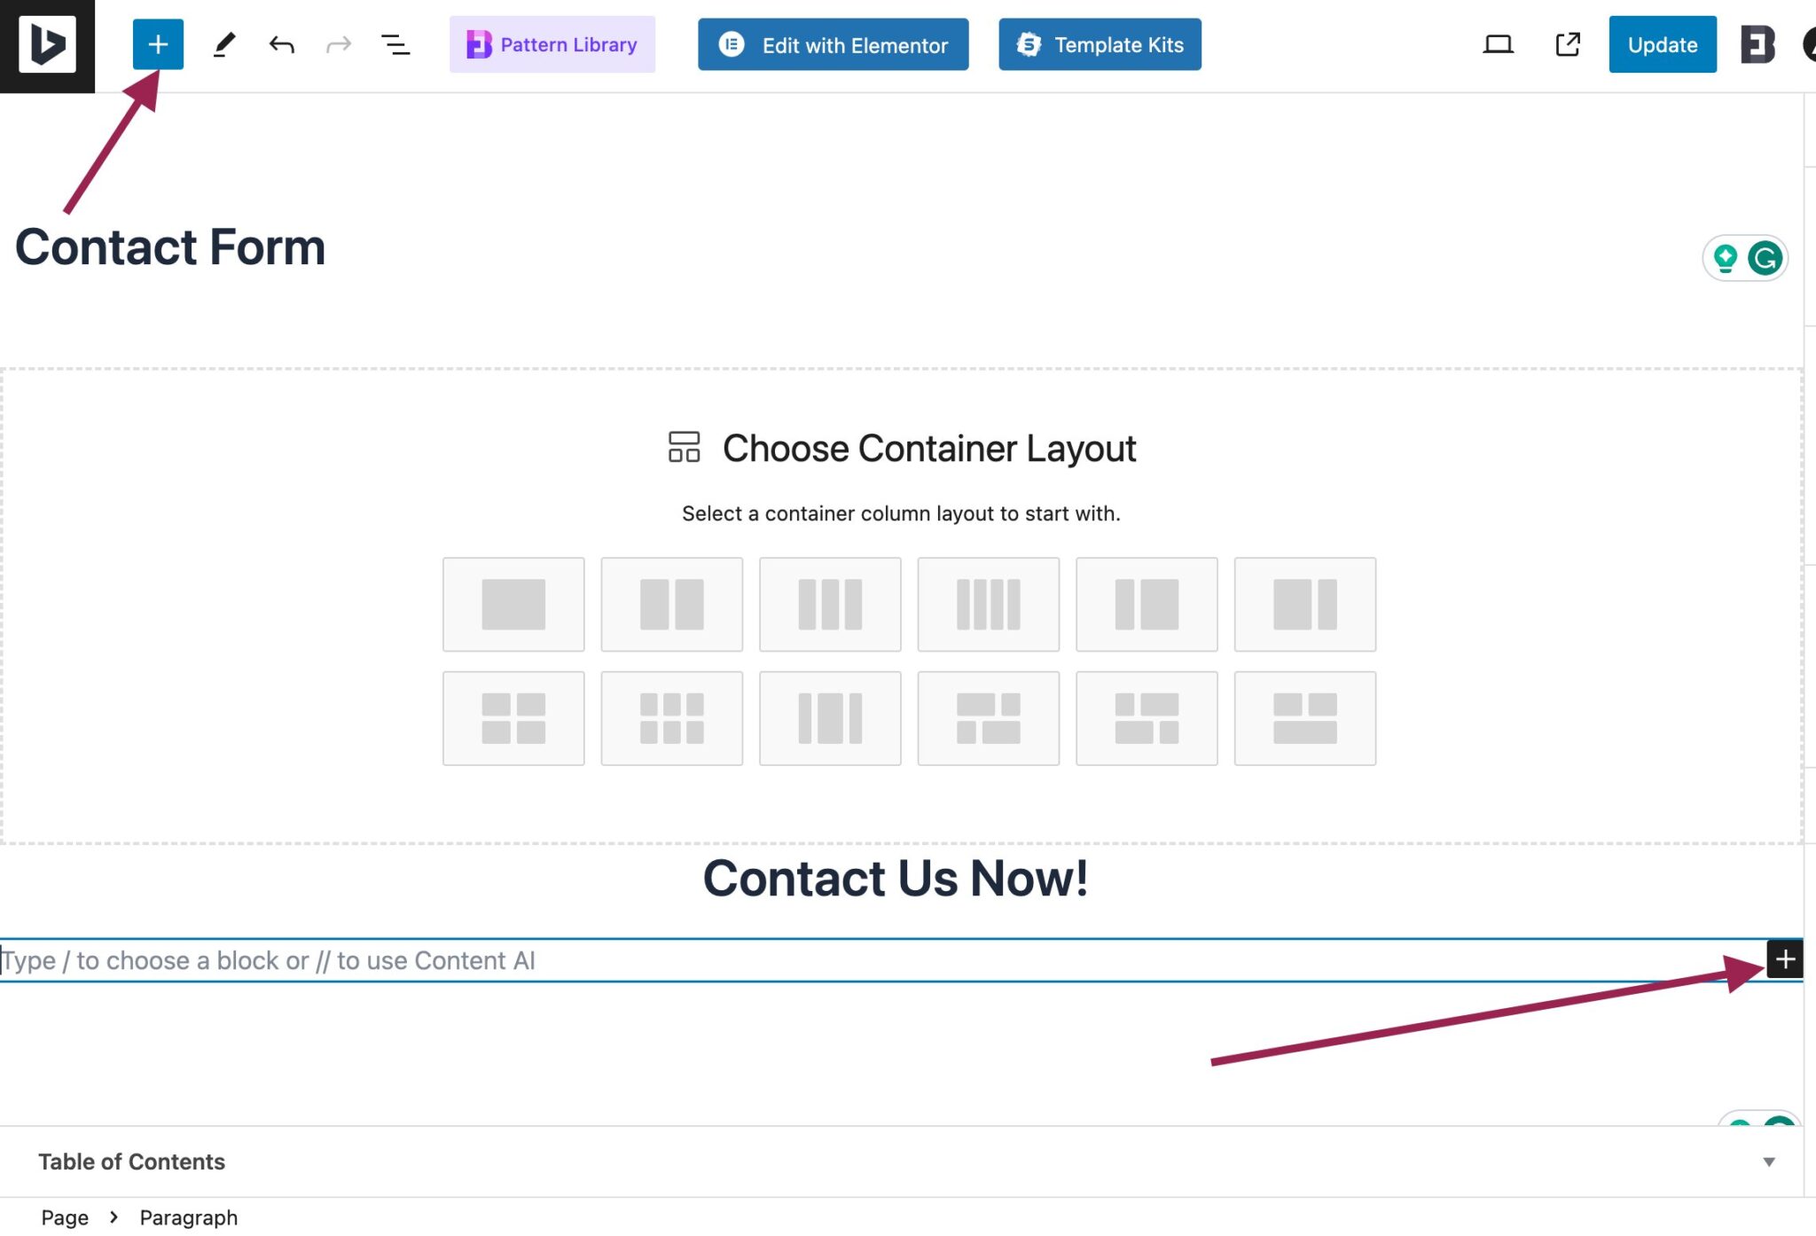View the page in a new tab

click(1568, 44)
